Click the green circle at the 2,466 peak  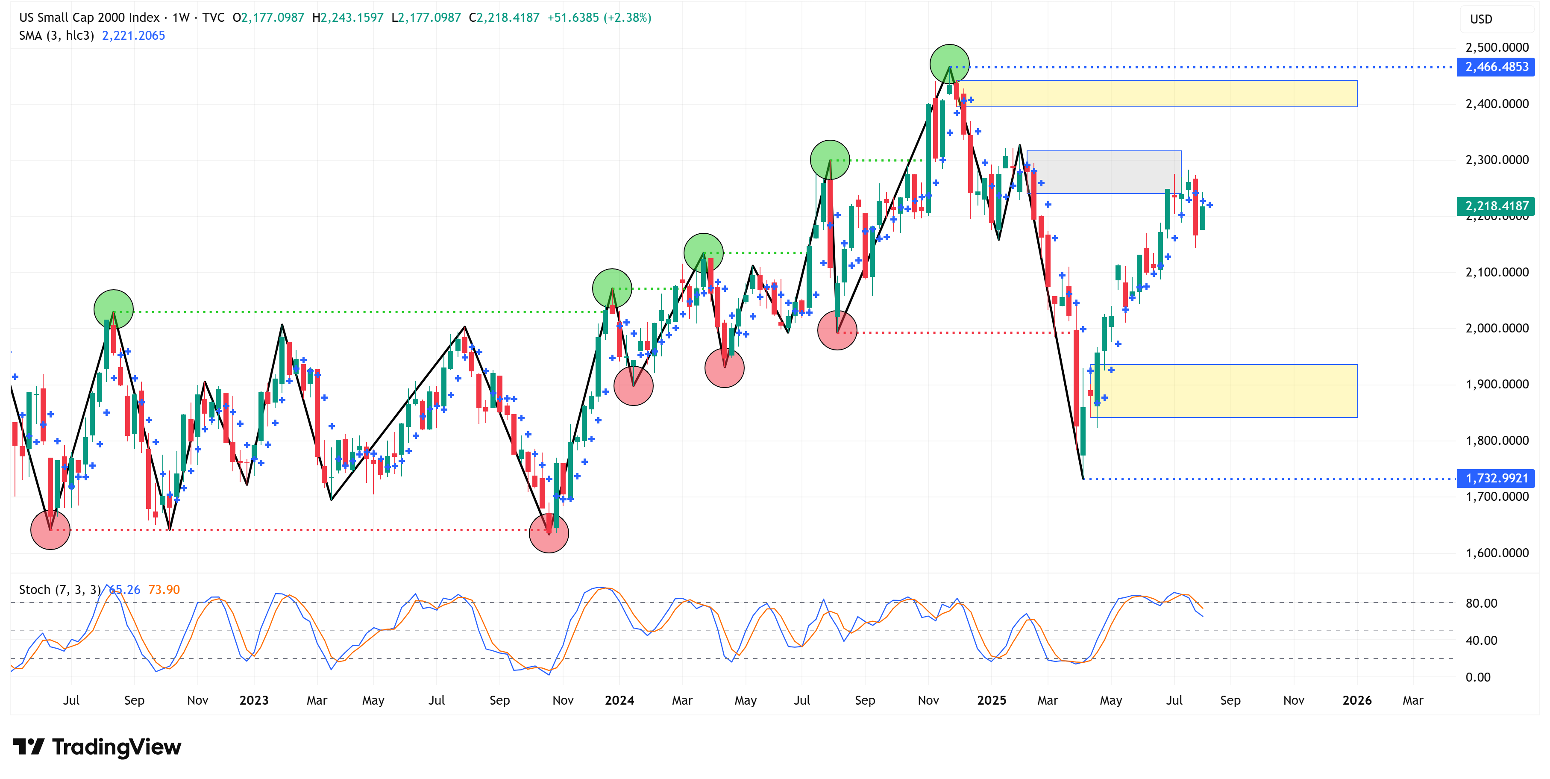click(x=949, y=65)
